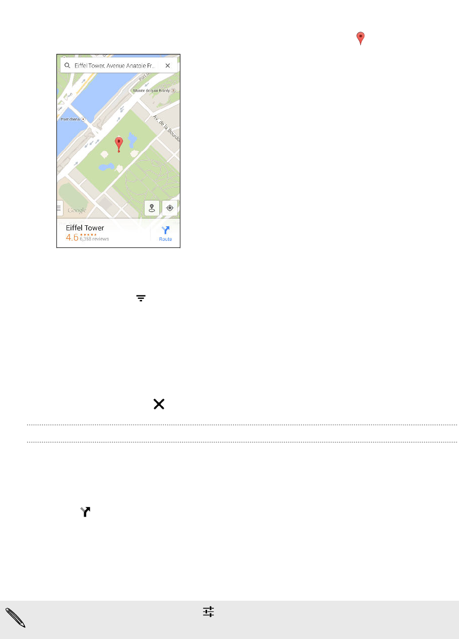Click the pencil note icon

[x=16, y=617]
